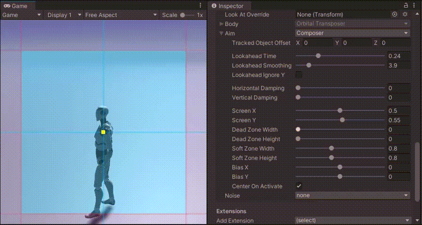The height and width of the screenshot is (225, 422).
Task: Open the Add Extension select dropdown
Action: click(353, 220)
